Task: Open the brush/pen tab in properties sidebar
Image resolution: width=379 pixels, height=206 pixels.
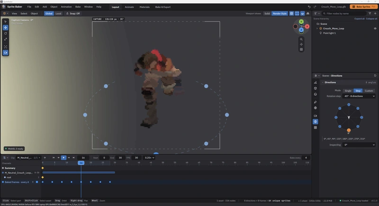Action: (316, 102)
